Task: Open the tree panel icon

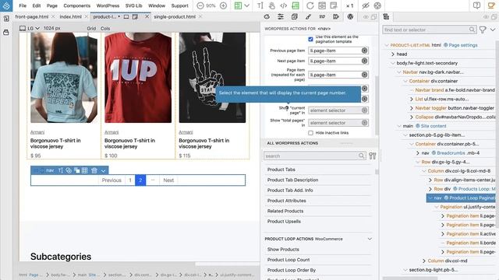Action: (386, 16)
